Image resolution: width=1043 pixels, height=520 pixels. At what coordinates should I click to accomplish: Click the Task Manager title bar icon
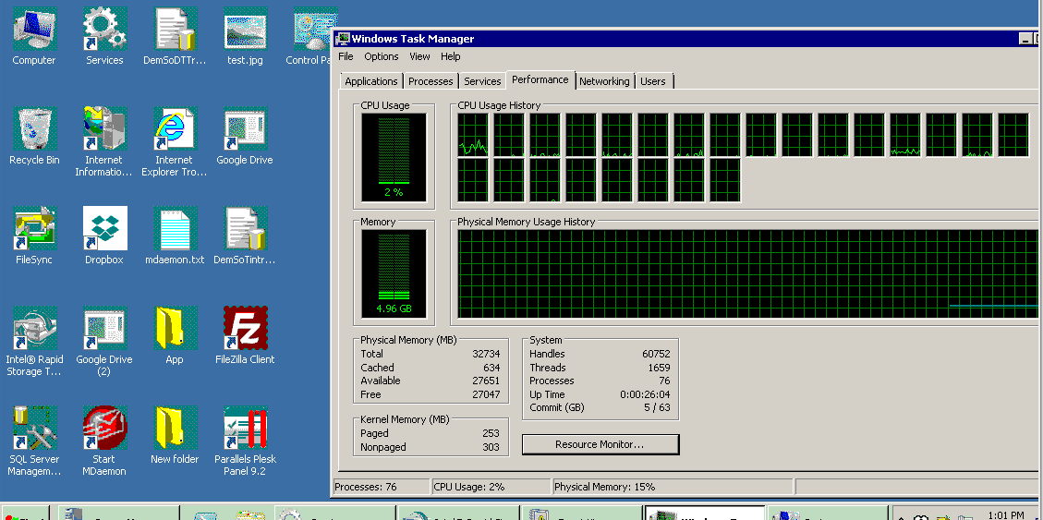[343, 39]
